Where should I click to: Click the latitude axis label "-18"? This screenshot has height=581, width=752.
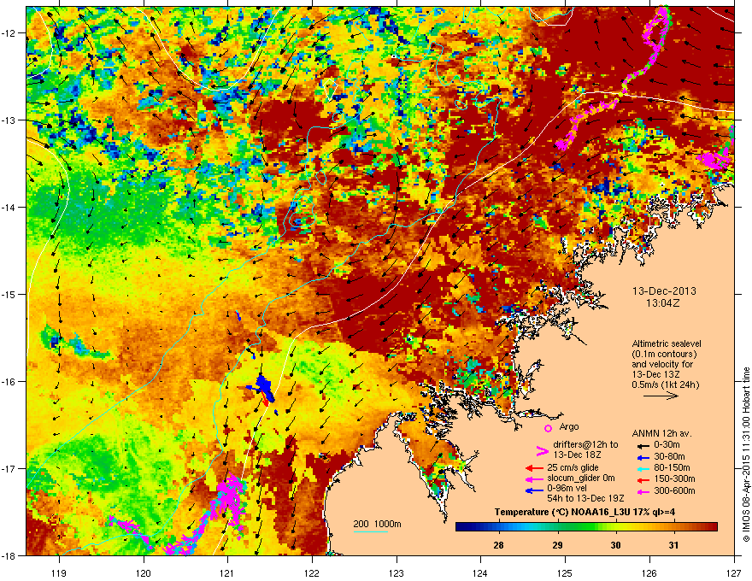tap(9, 555)
